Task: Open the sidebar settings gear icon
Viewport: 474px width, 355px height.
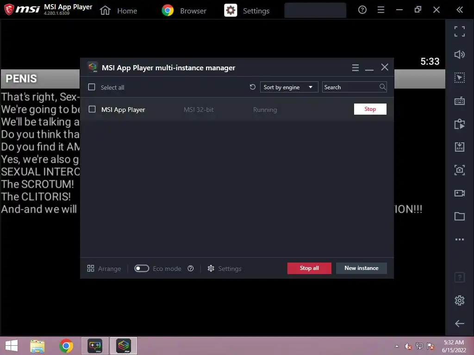Action: (x=460, y=300)
